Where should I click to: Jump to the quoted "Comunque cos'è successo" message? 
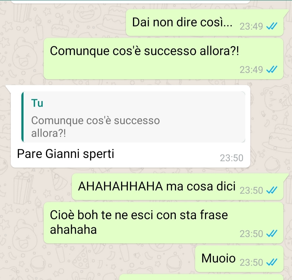[133, 117]
